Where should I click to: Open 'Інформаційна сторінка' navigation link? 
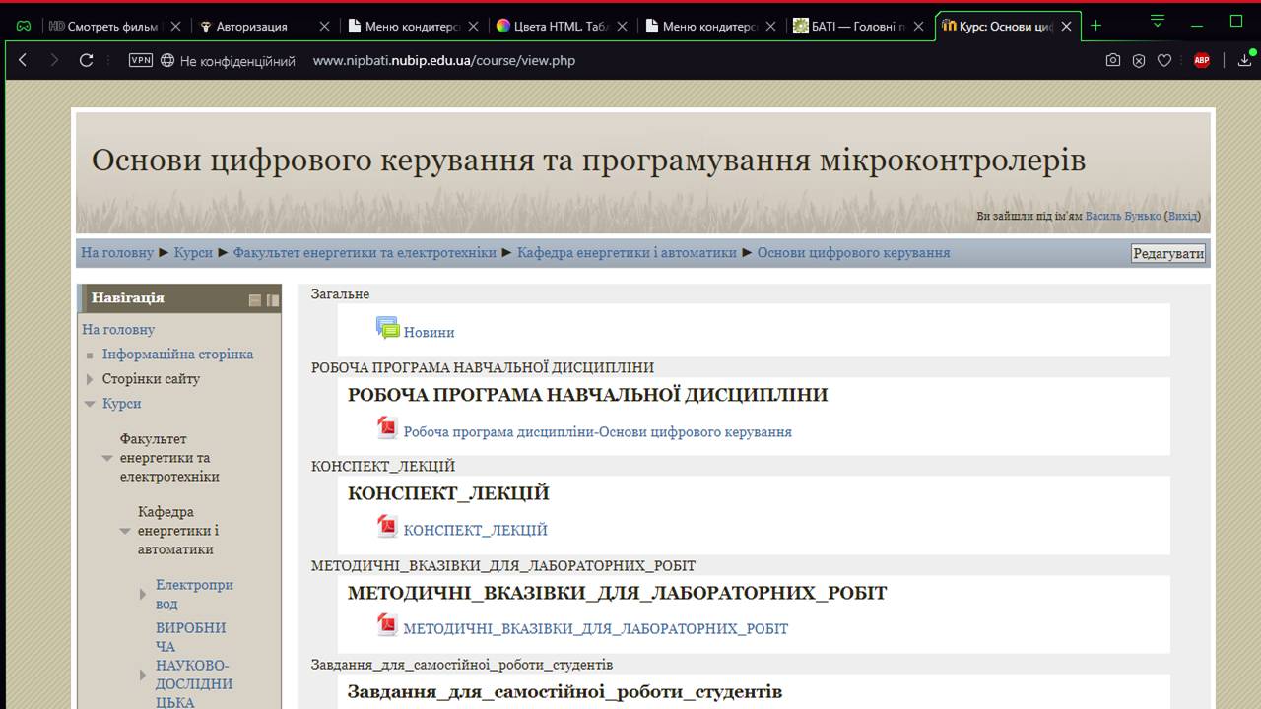pyautogui.click(x=177, y=354)
